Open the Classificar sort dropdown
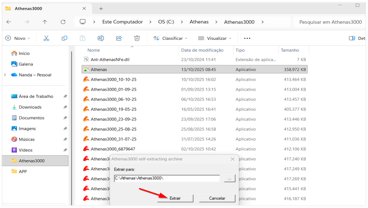Image resolution: width=368 pixels, height=208 pixels. coord(170,38)
